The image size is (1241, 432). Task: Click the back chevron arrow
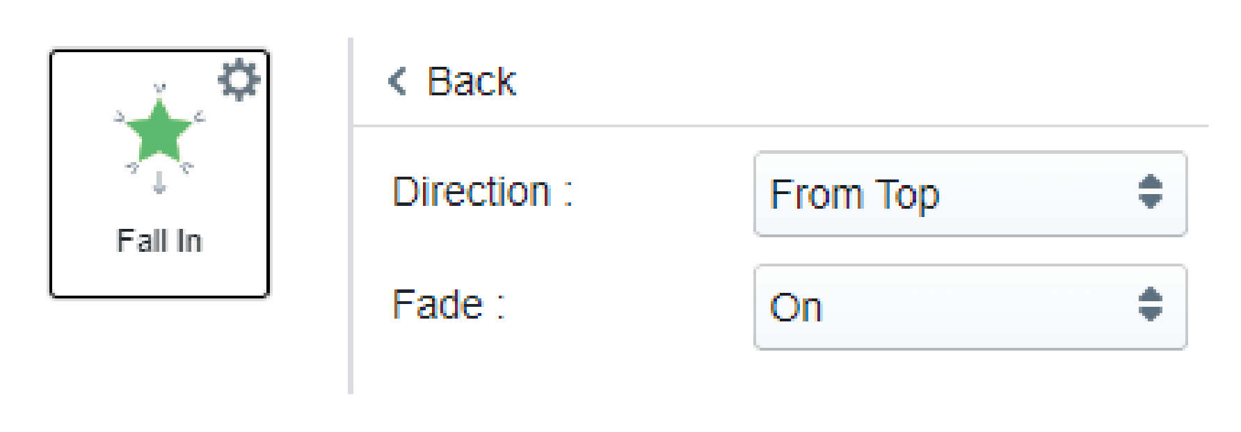click(399, 81)
